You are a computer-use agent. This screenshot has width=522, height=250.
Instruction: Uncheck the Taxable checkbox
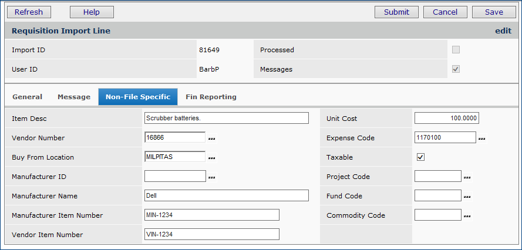420,157
